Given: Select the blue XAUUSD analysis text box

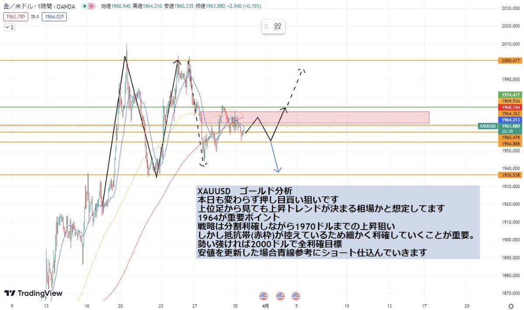Looking at the screenshot, I should click(338, 222).
